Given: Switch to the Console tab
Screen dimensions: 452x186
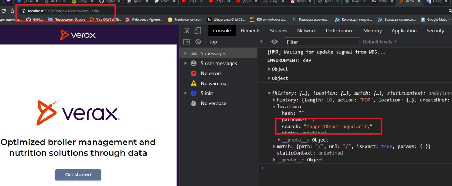Looking at the screenshot, I should [x=222, y=31].
